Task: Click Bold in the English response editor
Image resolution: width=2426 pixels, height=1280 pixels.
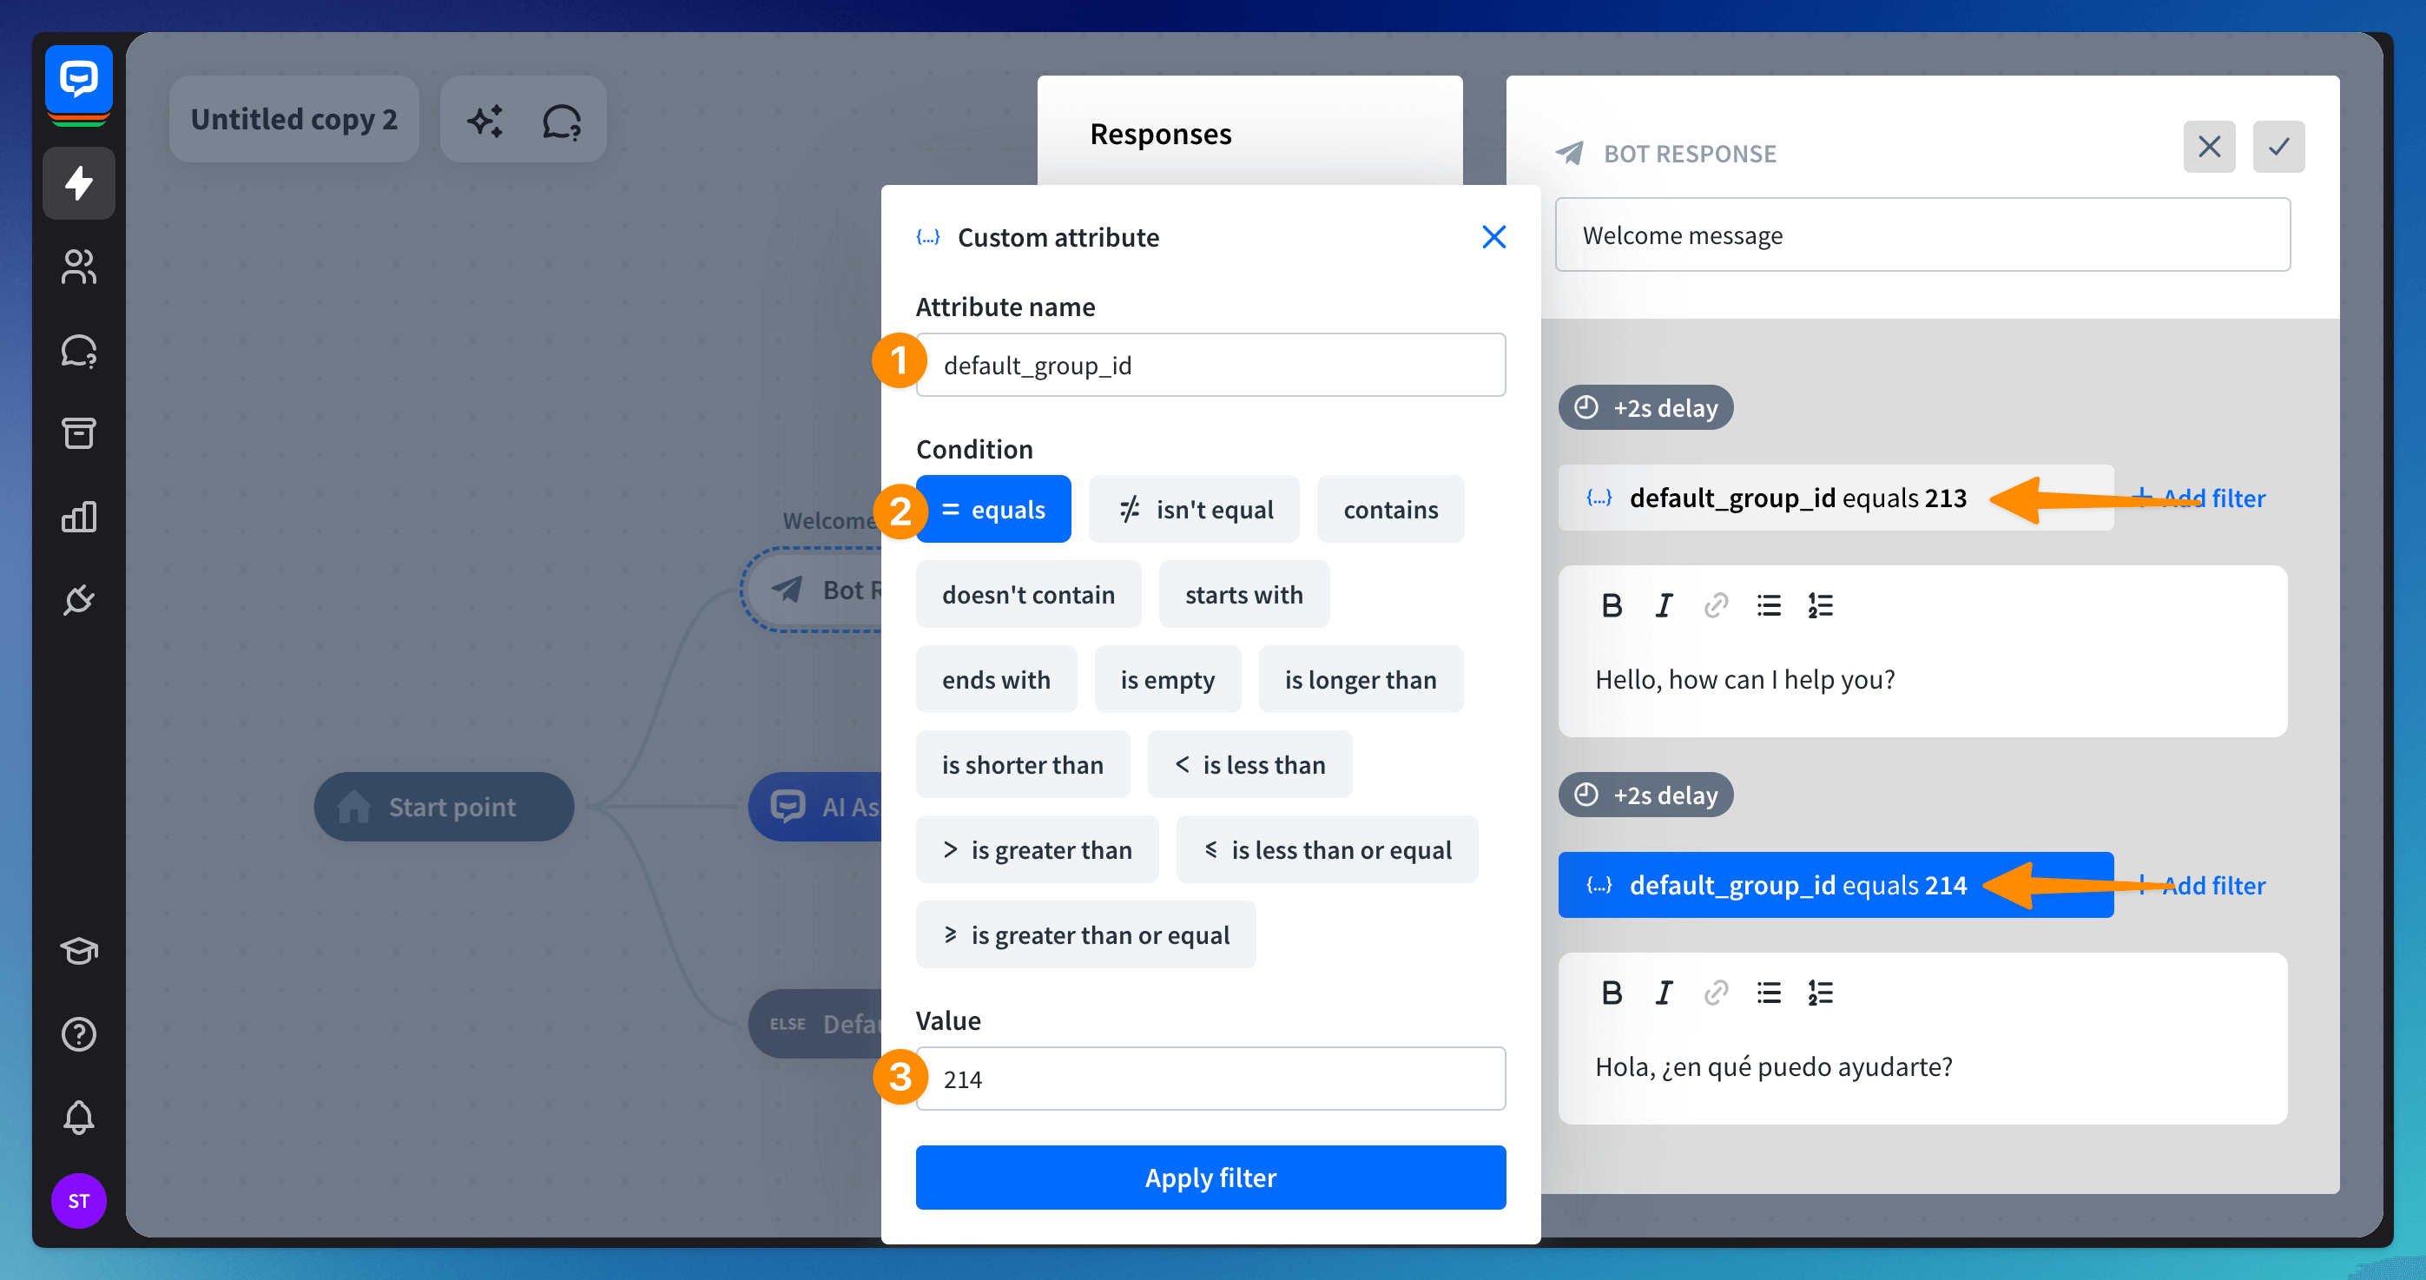Action: click(x=1612, y=605)
